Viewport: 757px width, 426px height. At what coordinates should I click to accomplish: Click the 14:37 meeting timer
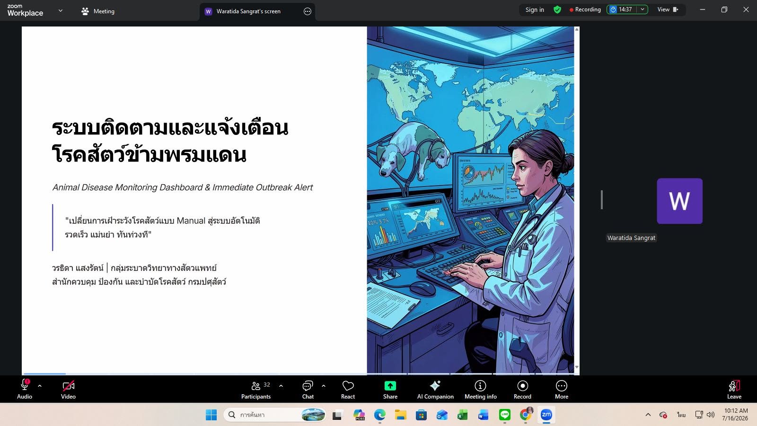click(x=622, y=9)
